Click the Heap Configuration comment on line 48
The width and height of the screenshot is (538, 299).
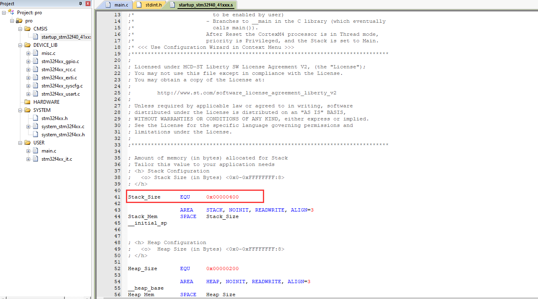pyautogui.click(x=167, y=242)
